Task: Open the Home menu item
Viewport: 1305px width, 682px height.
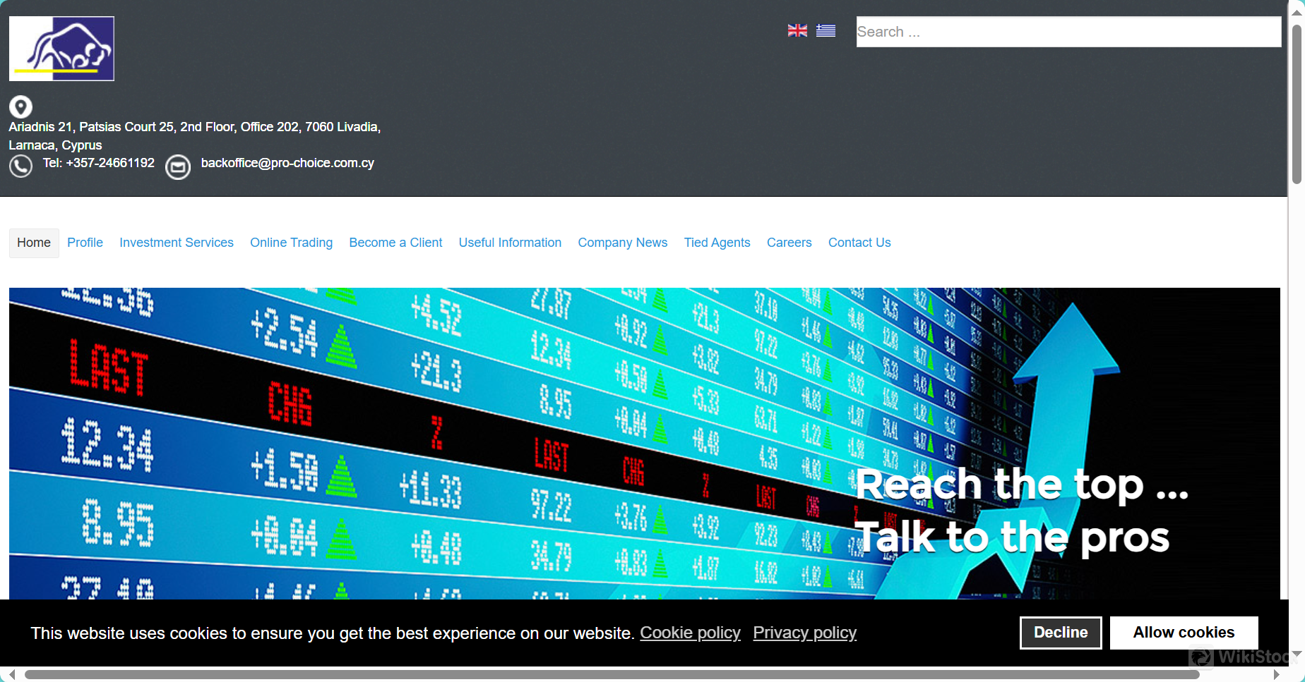Action: (34, 243)
